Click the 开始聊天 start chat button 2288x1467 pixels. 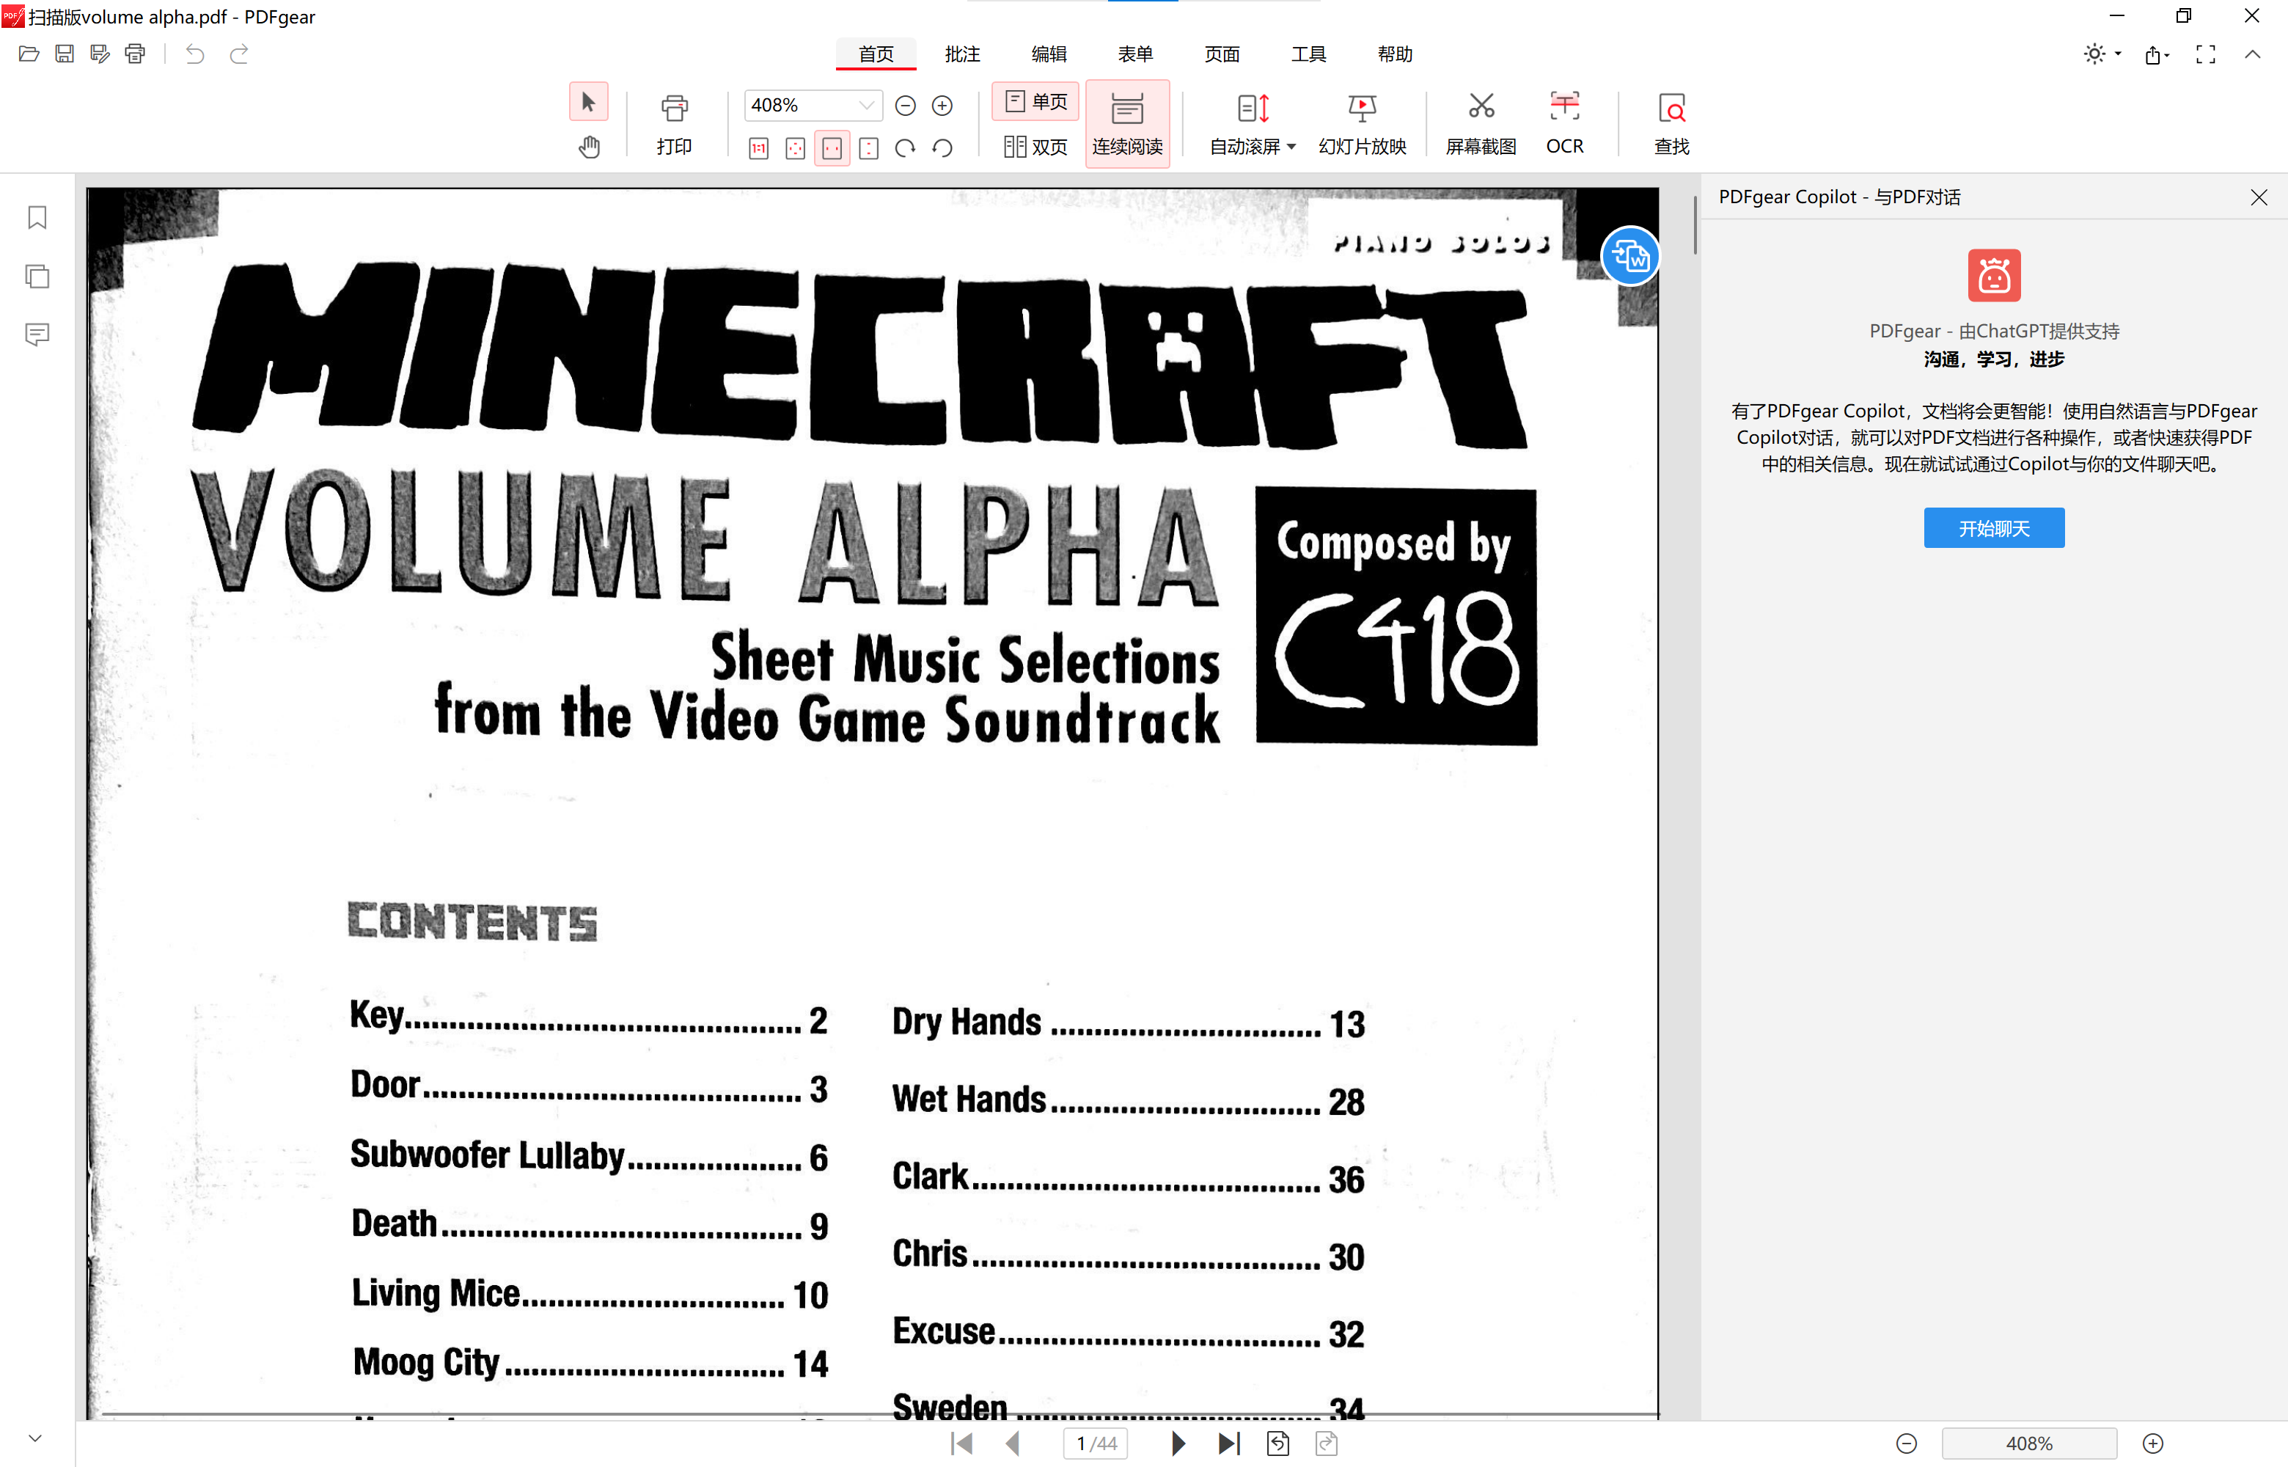(1995, 527)
